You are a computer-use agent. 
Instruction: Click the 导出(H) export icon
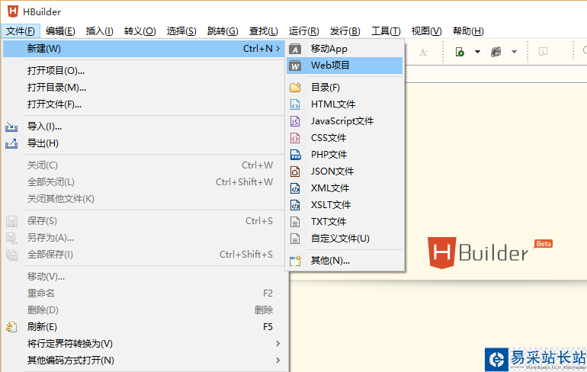coord(11,143)
